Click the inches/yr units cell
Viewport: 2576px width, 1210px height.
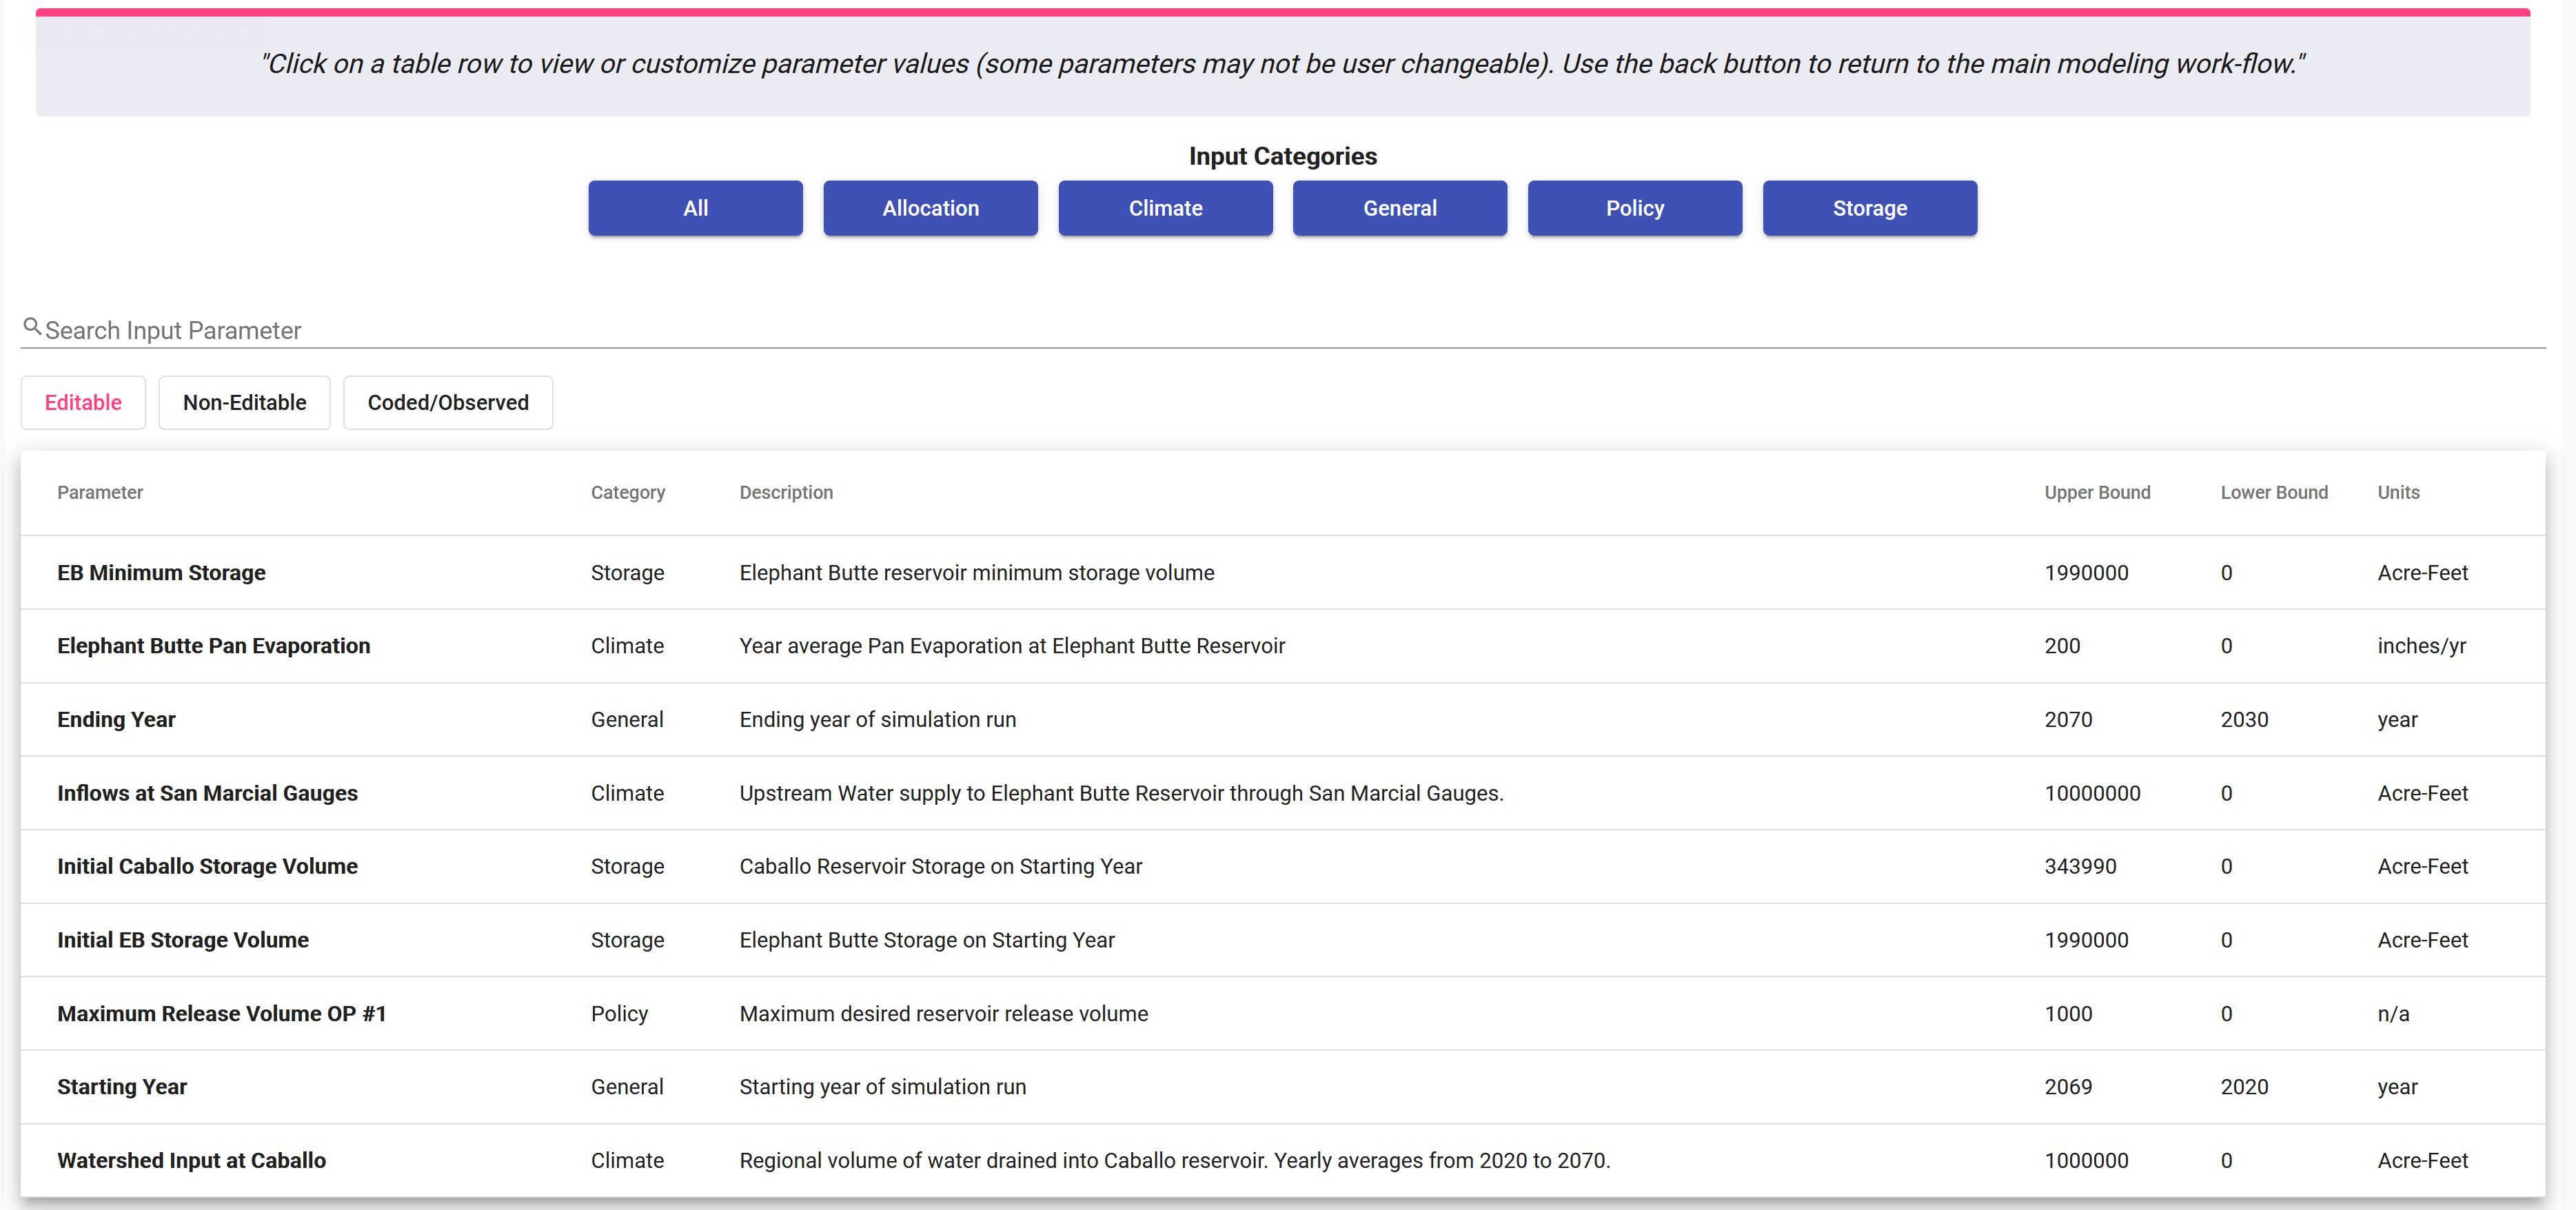click(2421, 646)
